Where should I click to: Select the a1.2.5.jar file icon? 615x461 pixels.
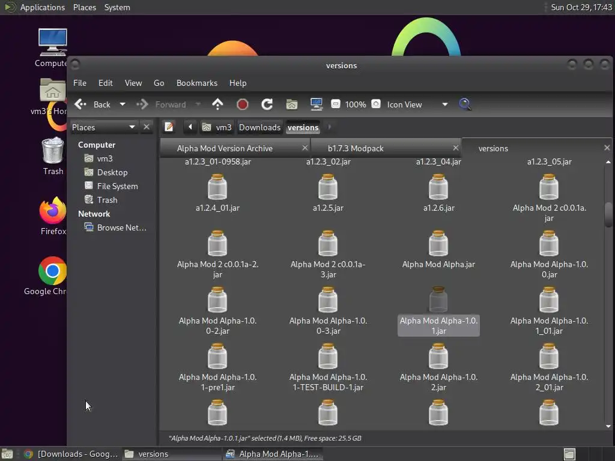[x=328, y=187]
